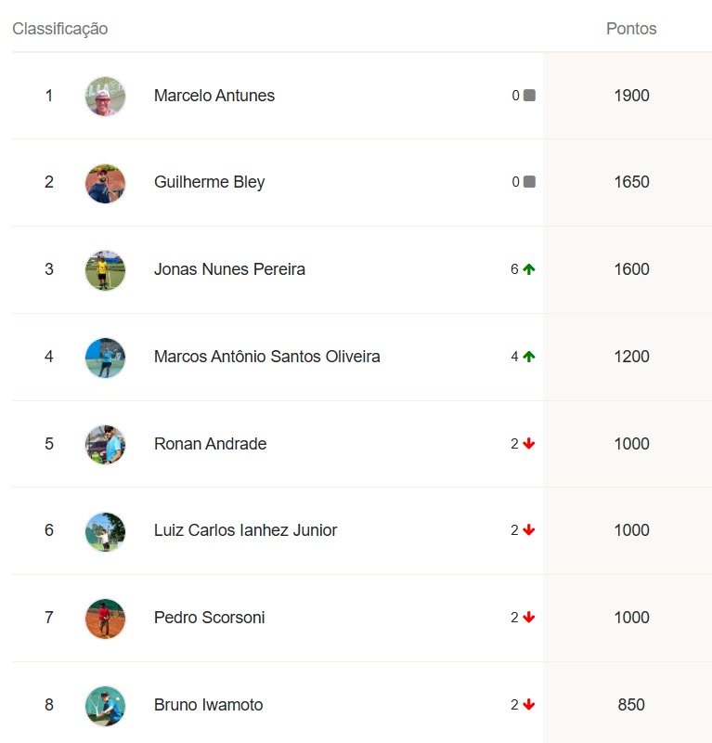Image resolution: width=712 pixels, height=743 pixels.
Task: Click gray no-change square for Guilherme Bley
Action: (530, 181)
